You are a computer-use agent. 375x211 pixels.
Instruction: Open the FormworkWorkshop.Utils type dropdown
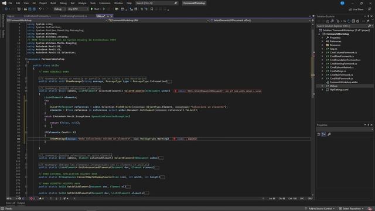click(x=159, y=21)
